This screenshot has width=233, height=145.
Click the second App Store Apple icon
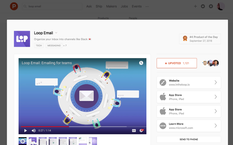click(x=163, y=111)
